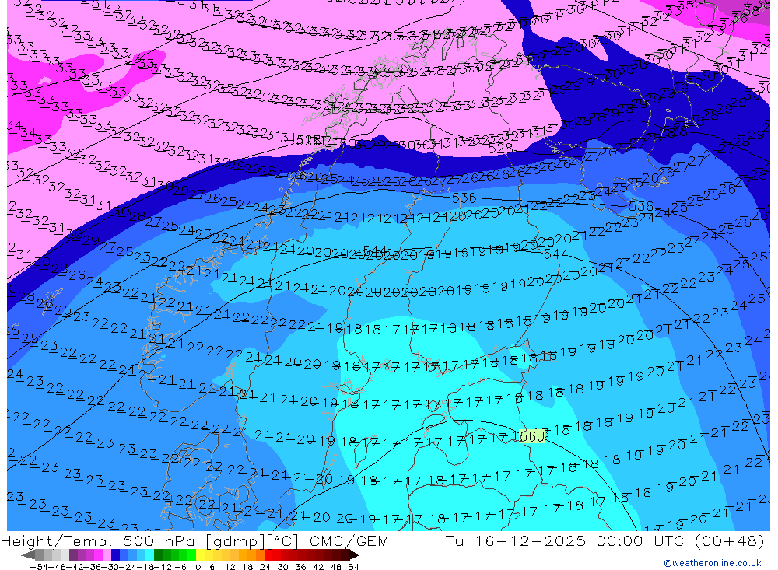
Task: Click the 560 height contour label
Action: 531,437
